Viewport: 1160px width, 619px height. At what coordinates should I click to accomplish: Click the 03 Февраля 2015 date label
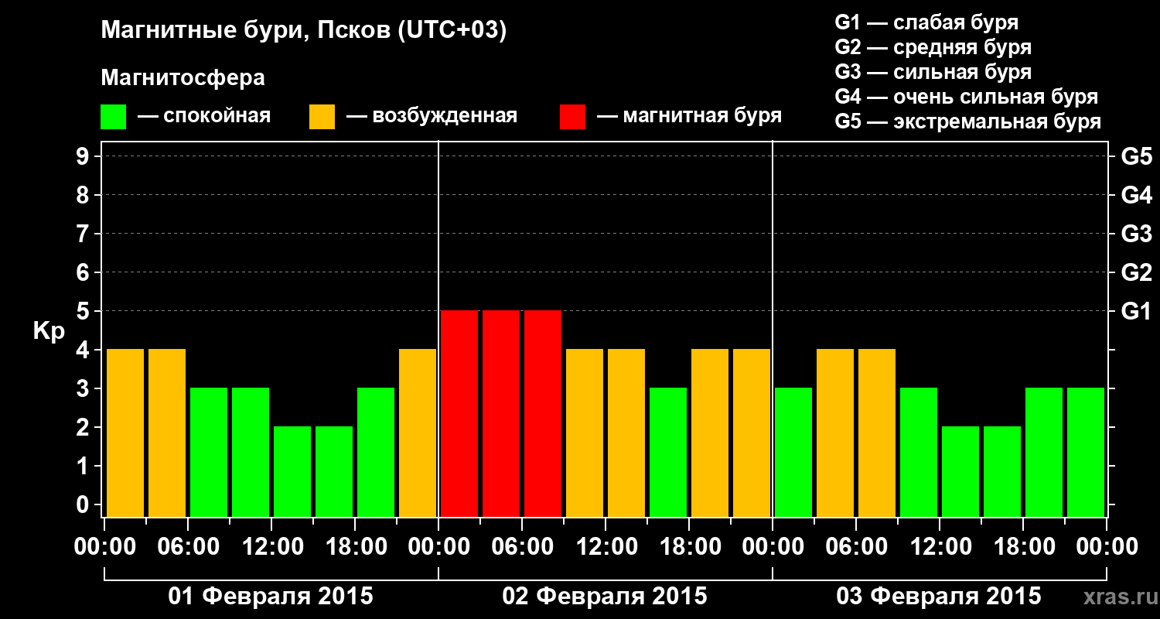(x=939, y=597)
